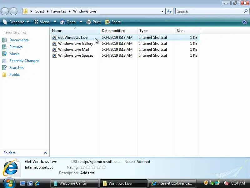Open Pictures in Favorite Links
The height and width of the screenshot is (188, 250).
[16, 47]
